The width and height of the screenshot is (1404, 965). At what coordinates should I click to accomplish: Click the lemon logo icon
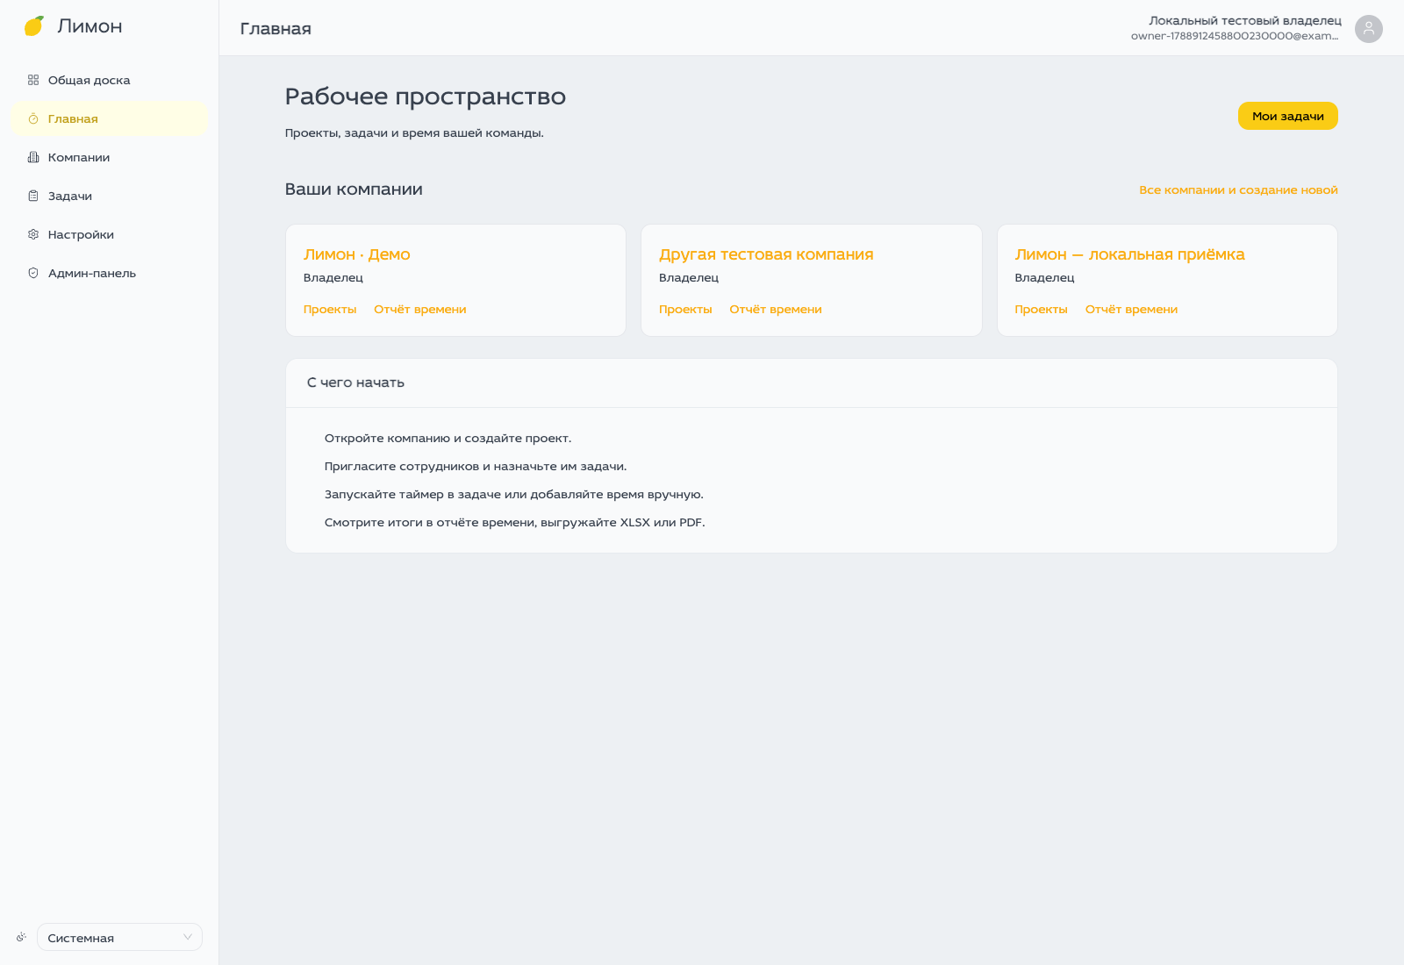click(34, 26)
